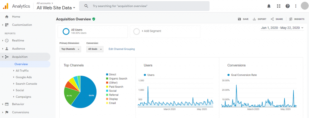Go to Home in sidebar

(x=16, y=17)
